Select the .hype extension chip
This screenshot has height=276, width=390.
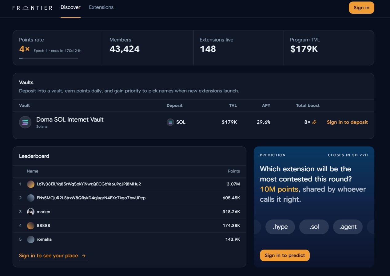pyautogui.click(x=280, y=227)
